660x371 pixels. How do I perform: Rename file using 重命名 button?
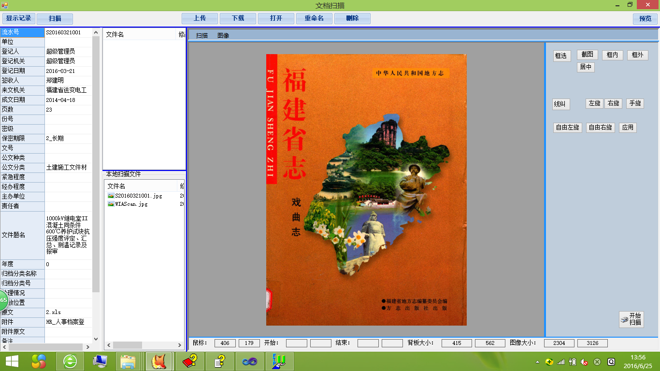tap(314, 18)
